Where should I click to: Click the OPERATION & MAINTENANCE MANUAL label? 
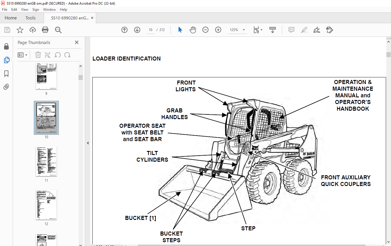353,95
